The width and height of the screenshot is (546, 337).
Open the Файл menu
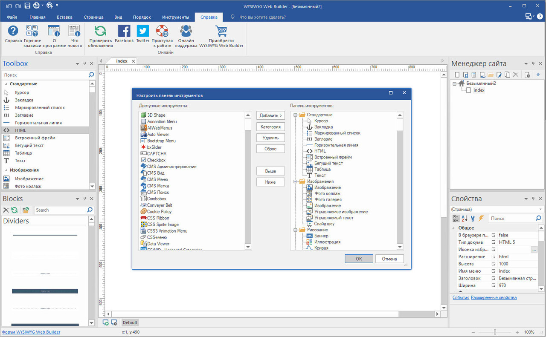[12, 17]
